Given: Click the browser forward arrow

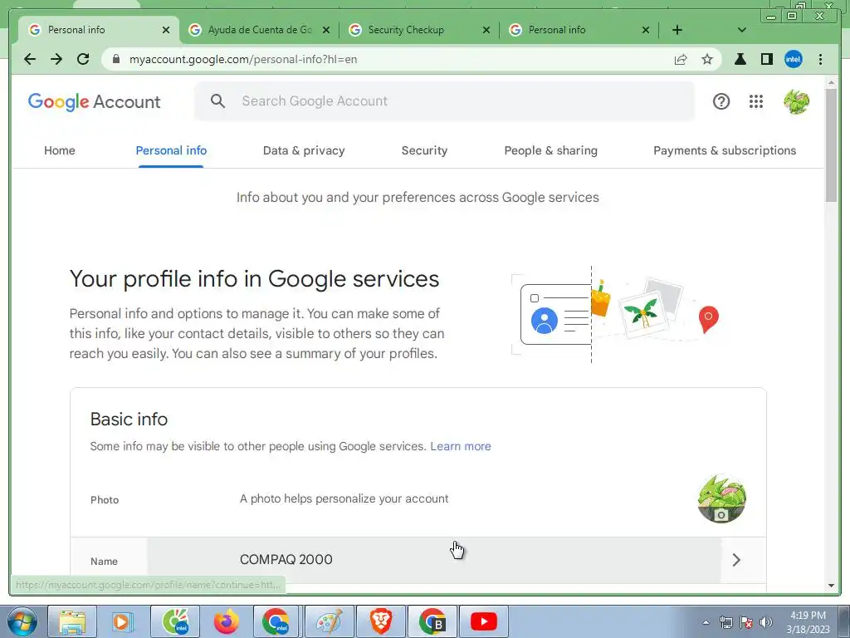Looking at the screenshot, I should pos(56,59).
